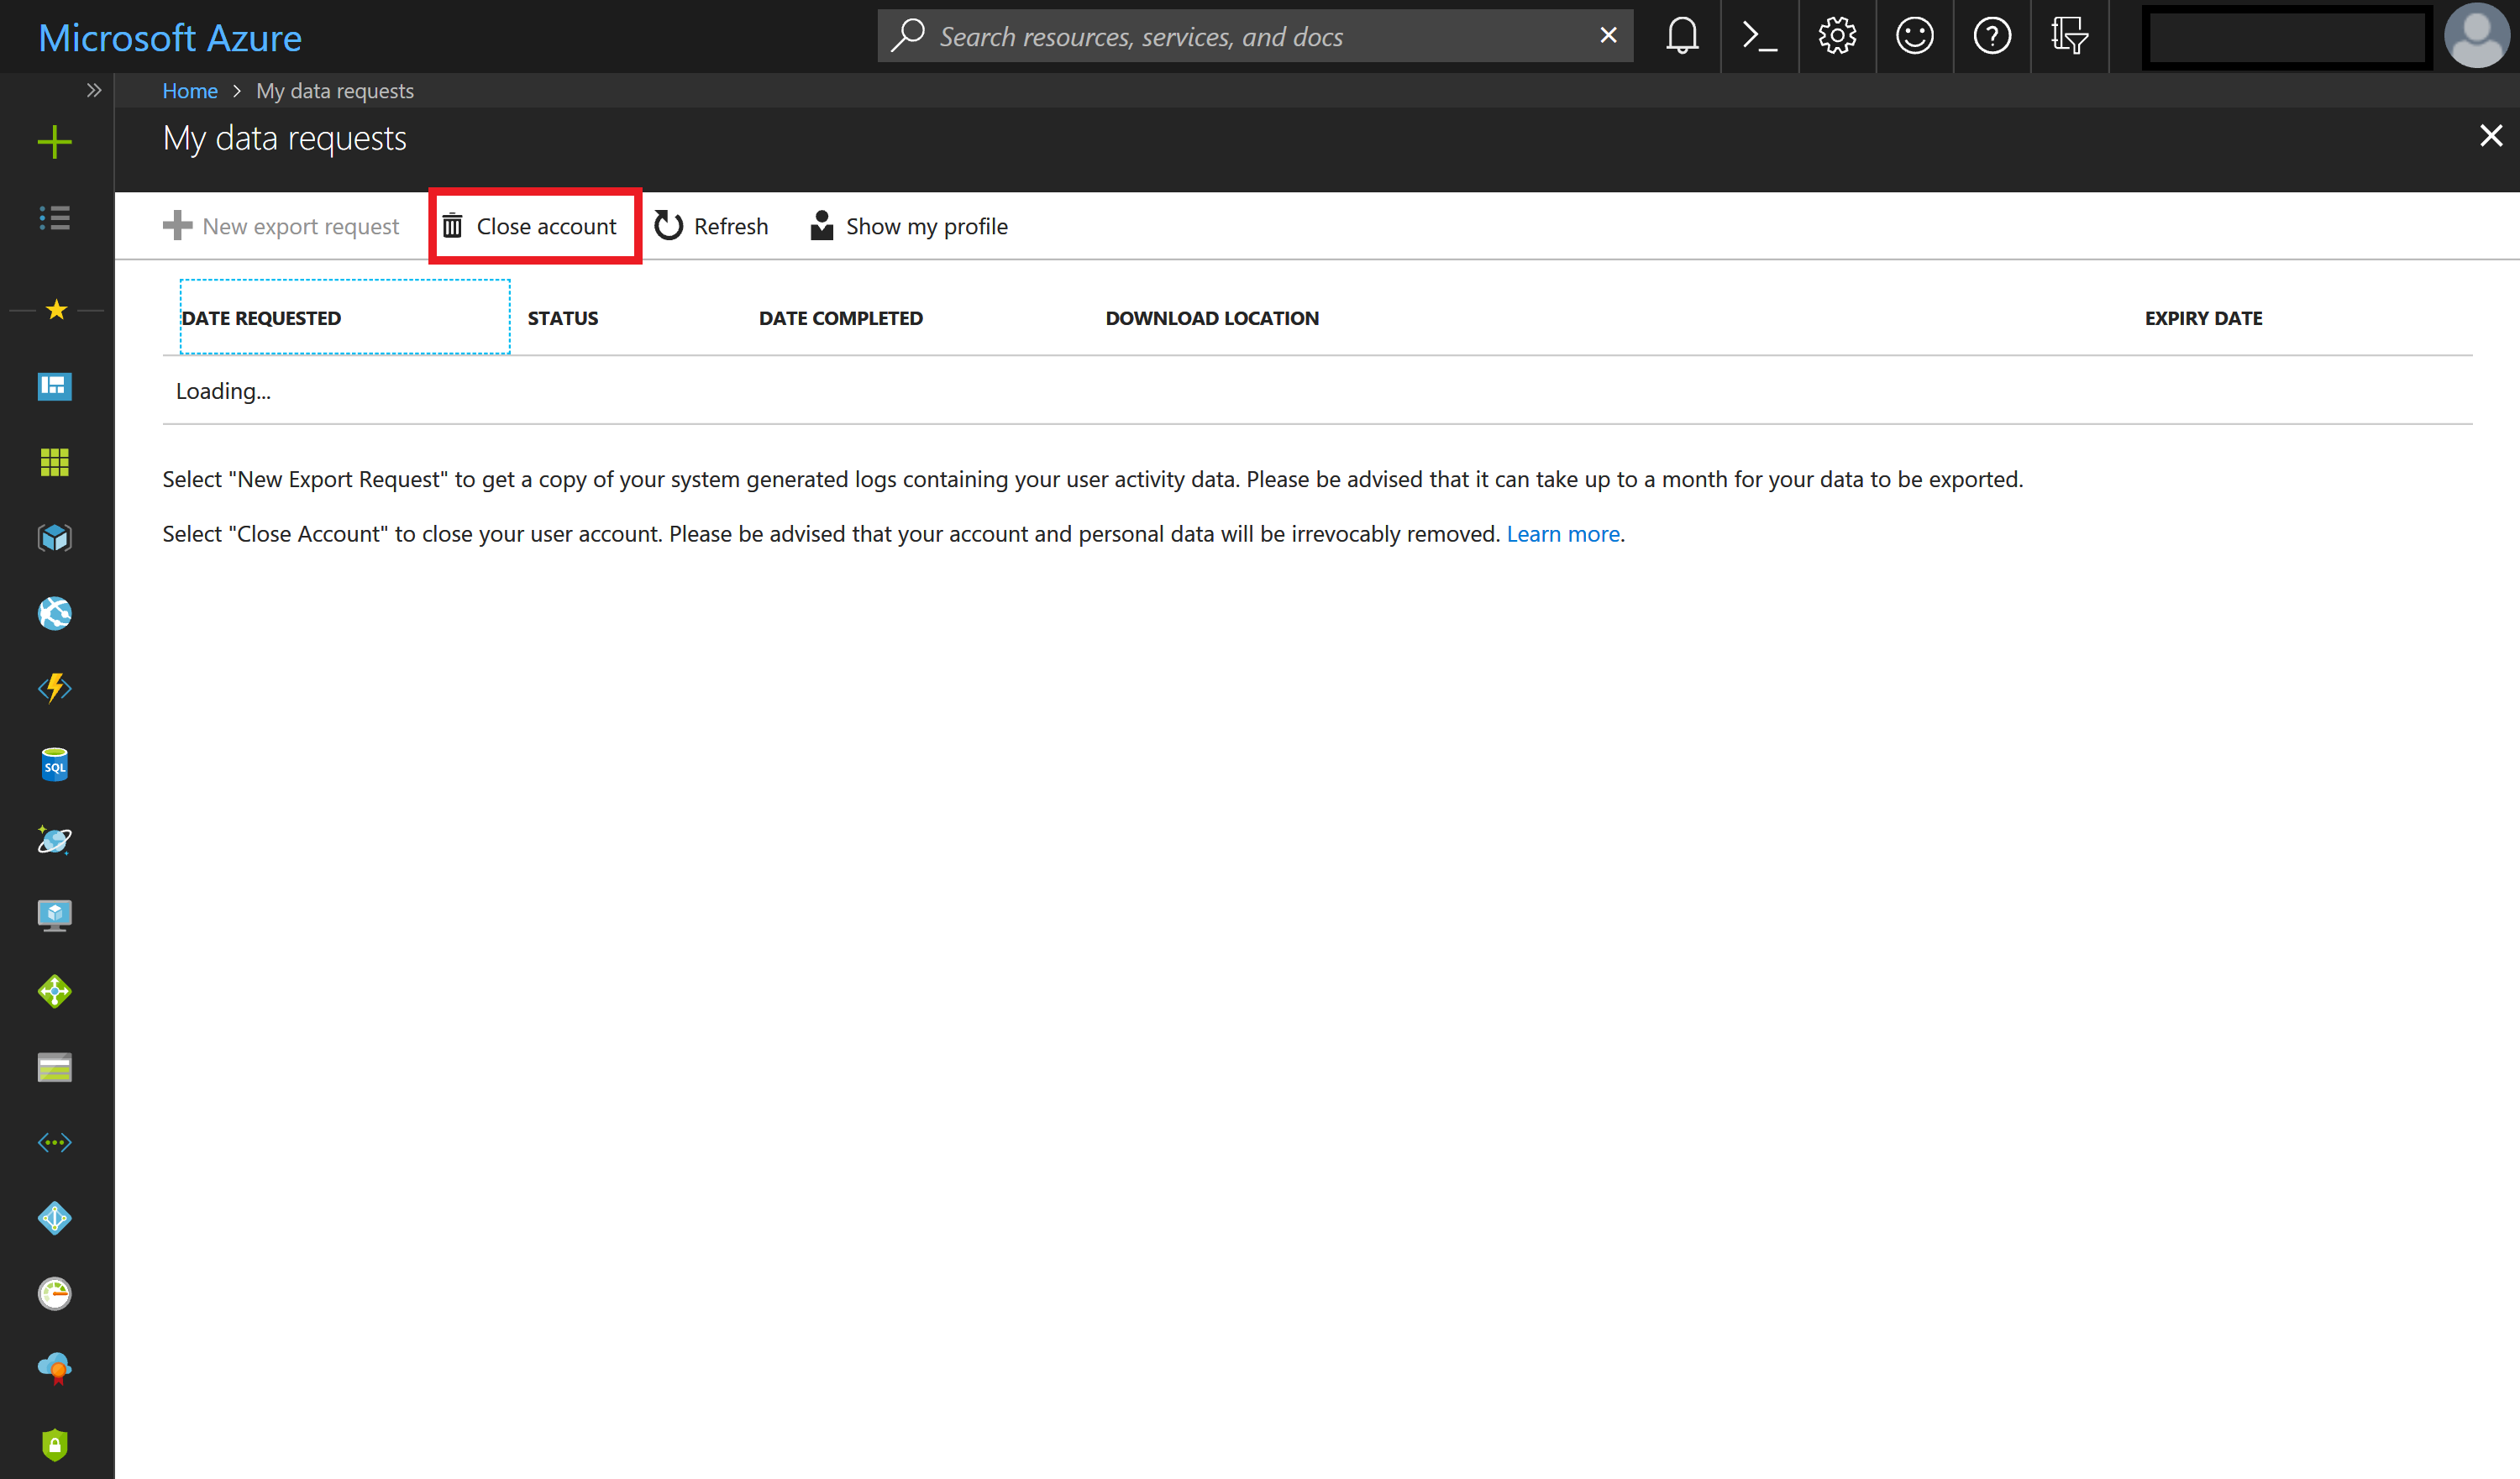Open the Azure Cloud Shell terminal icon
Image resolution: width=2520 pixels, height=1479 pixels.
[1756, 34]
